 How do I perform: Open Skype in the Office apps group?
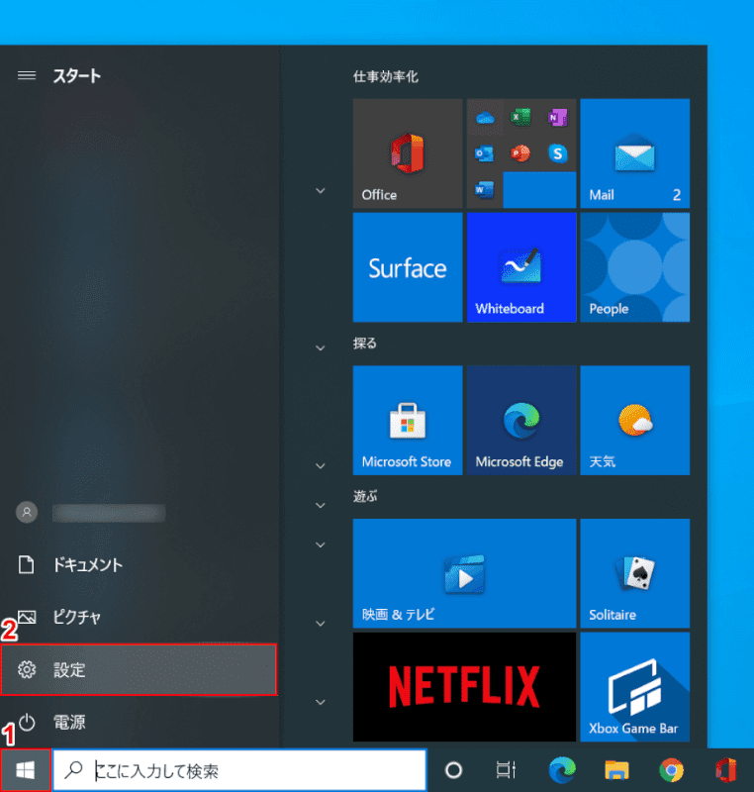coord(557,153)
